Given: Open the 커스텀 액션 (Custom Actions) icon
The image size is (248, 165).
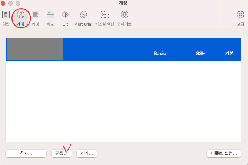Looking at the screenshot, I should pyautogui.click(x=105, y=14).
